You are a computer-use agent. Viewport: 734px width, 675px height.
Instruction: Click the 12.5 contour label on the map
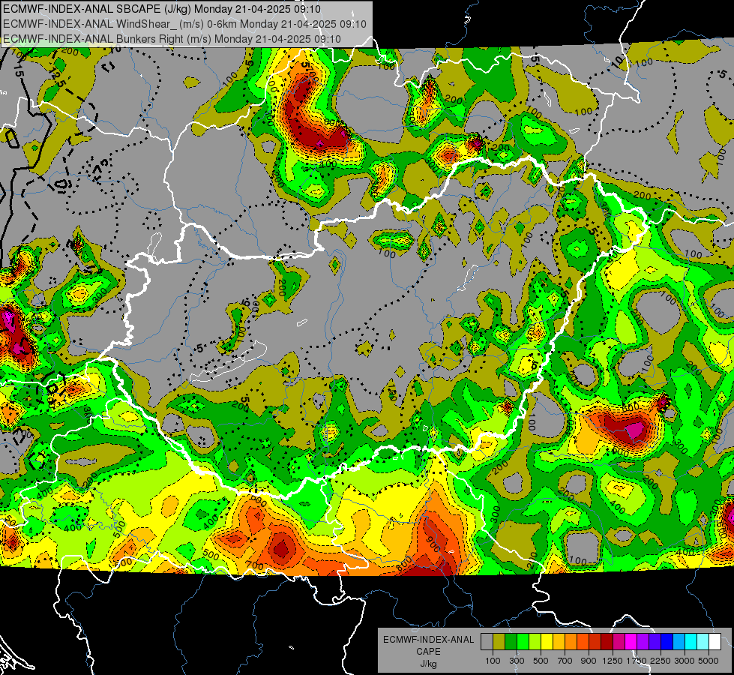[57, 77]
